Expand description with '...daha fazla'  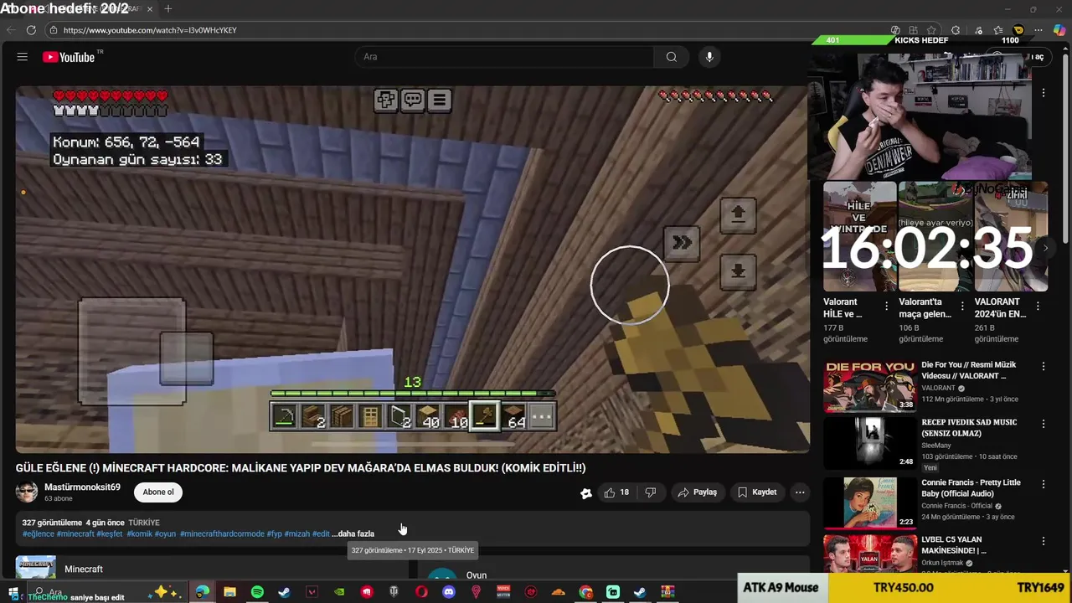pyautogui.click(x=353, y=533)
